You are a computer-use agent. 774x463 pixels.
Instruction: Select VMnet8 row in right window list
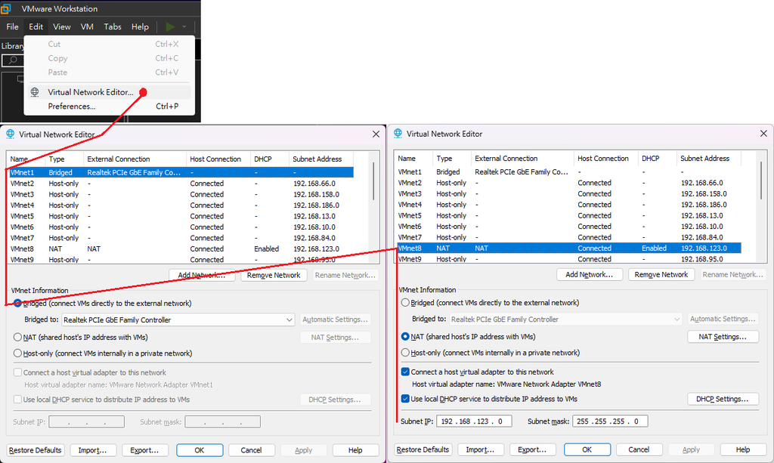click(568, 248)
